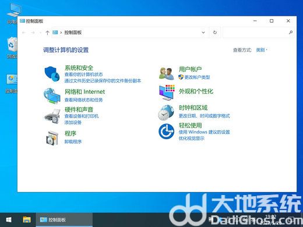Open the 用户帐户 category link
Screen dimensions: 303x227
190,69
